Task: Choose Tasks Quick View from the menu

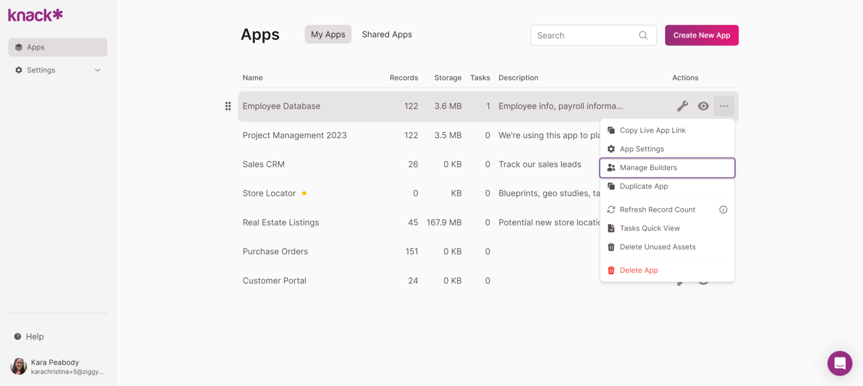Action: click(650, 228)
